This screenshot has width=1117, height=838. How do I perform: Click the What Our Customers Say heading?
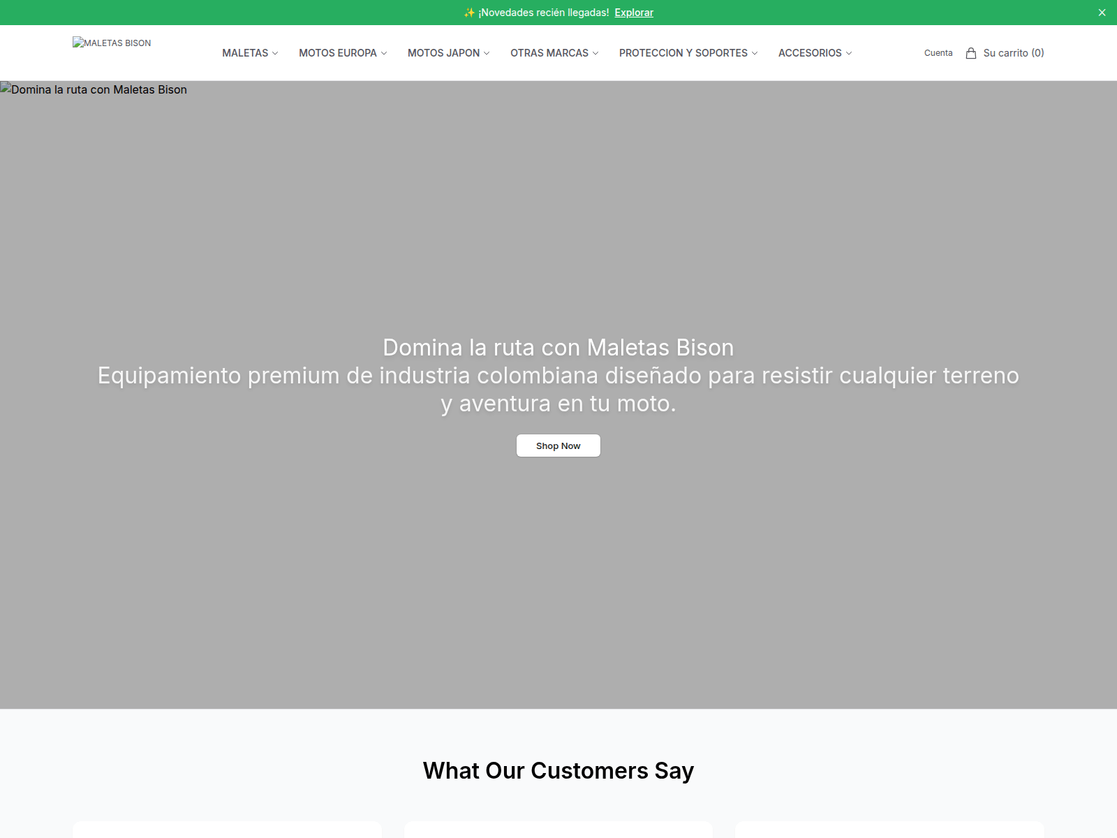(x=558, y=770)
